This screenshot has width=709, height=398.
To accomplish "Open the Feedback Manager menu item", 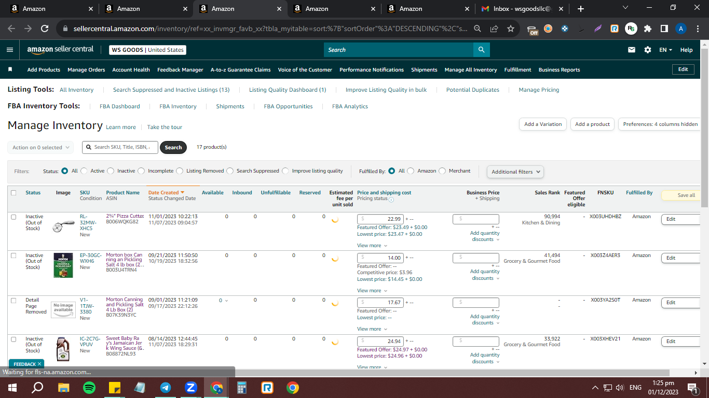I will click(x=180, y=69).
